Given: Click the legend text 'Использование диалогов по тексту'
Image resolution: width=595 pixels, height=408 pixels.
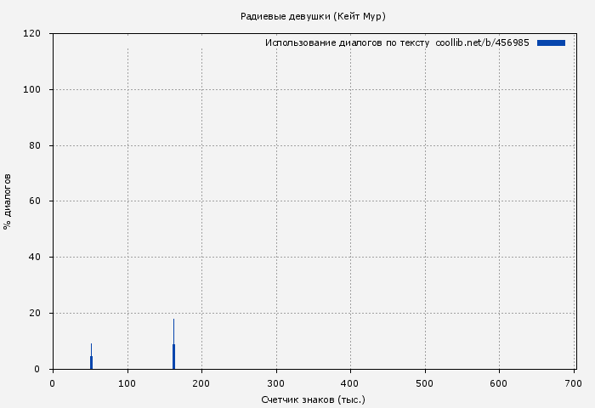Looking at the screenshot, I should pos(347,42).
